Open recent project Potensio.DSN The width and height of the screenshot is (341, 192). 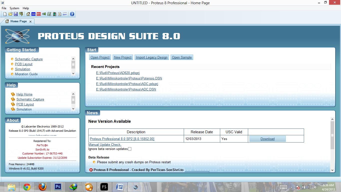point(129,78)
